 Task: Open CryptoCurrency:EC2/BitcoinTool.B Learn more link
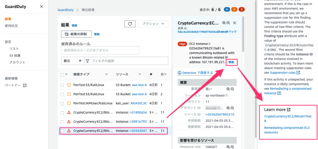coord(288,119)
